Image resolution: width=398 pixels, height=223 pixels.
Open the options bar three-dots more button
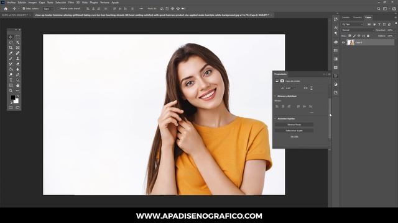click(141, 9)
